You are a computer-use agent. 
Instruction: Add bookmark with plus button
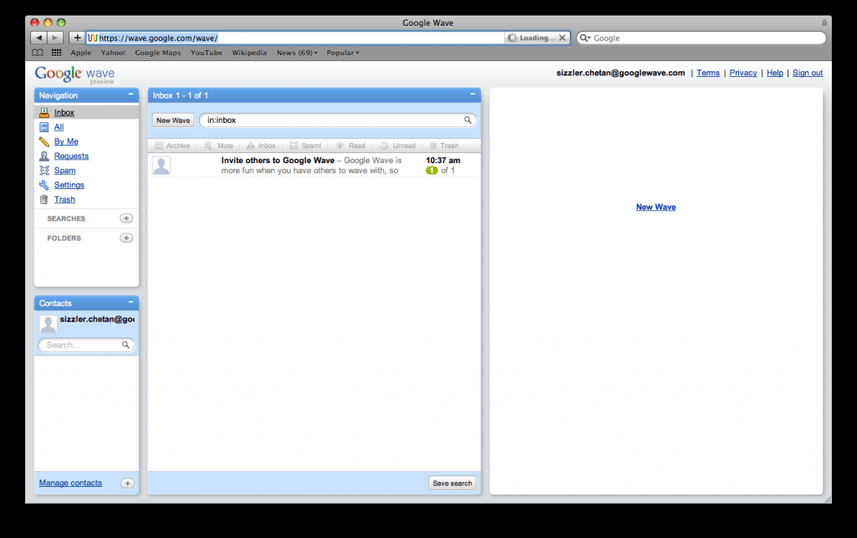(77, 38)
